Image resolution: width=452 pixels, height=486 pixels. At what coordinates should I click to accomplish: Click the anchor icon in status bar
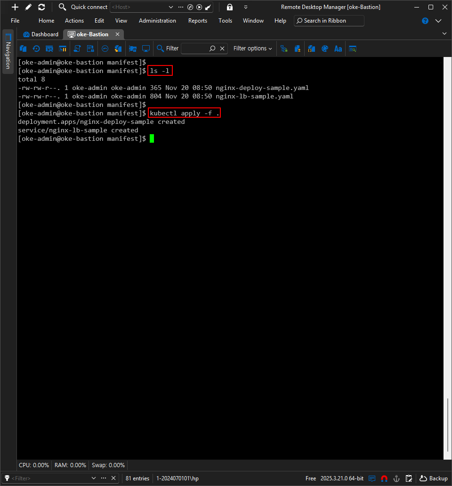tap(396, 478)
